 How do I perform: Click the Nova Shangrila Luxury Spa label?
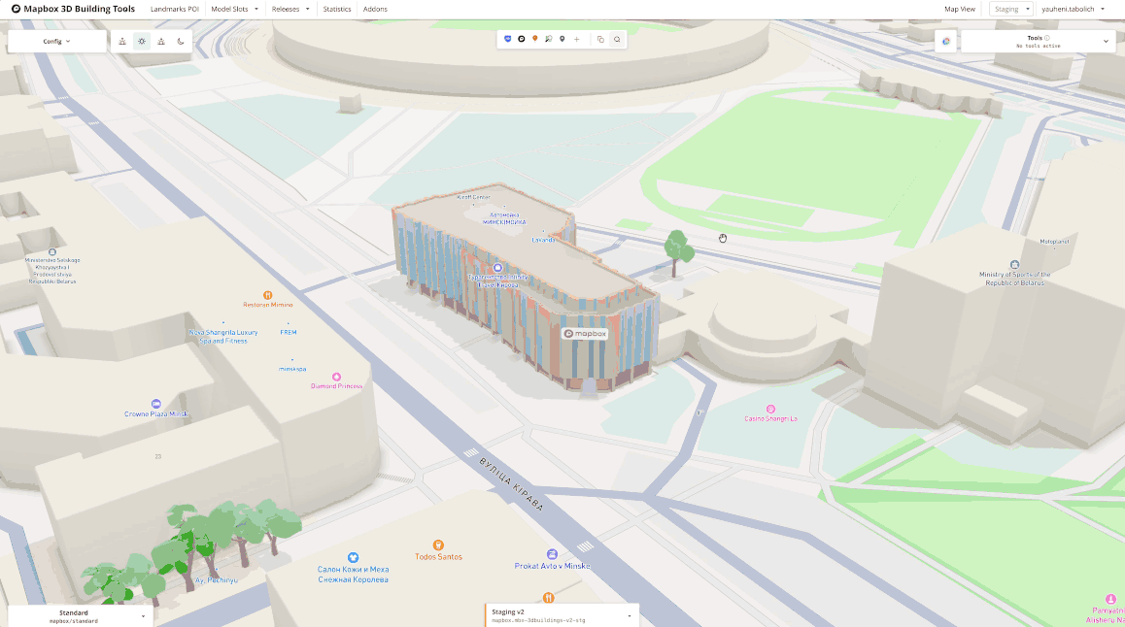click(223, 337)
